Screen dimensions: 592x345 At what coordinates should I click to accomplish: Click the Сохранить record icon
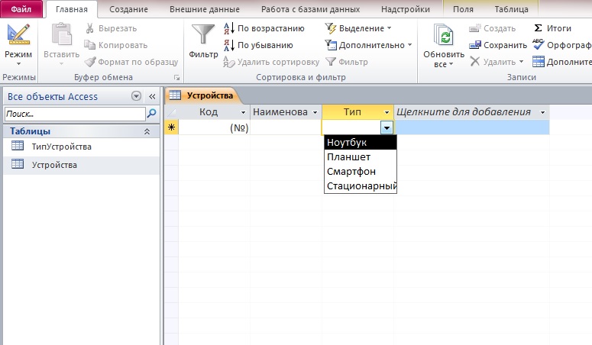(x=475, y=45)
